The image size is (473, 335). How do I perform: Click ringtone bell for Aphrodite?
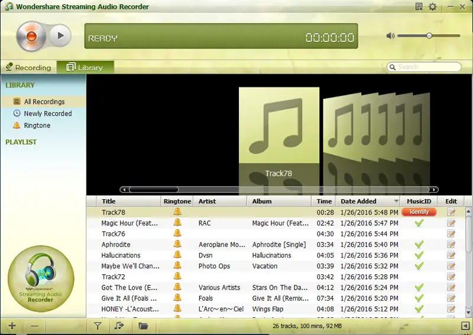click(x=177, y=244)
